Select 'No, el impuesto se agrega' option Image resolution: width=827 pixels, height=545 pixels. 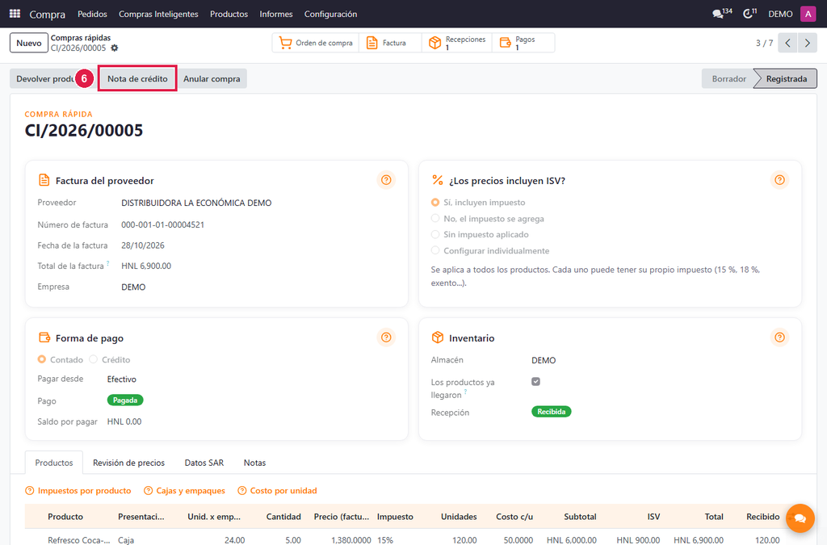tap(435, 218)
